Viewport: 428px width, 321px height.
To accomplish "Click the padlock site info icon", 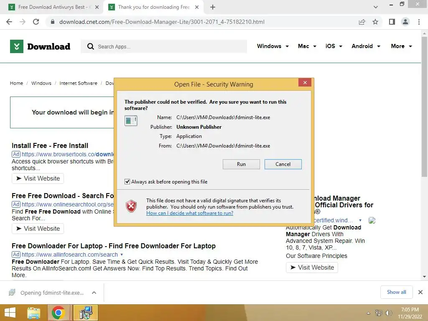I will click(53, 22).
